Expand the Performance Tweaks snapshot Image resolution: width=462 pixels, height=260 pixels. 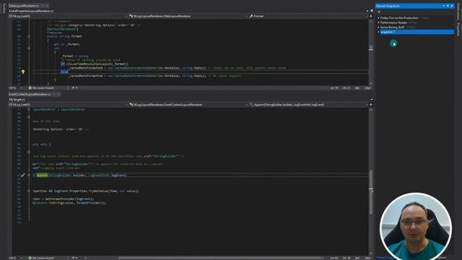click(378, 22)
